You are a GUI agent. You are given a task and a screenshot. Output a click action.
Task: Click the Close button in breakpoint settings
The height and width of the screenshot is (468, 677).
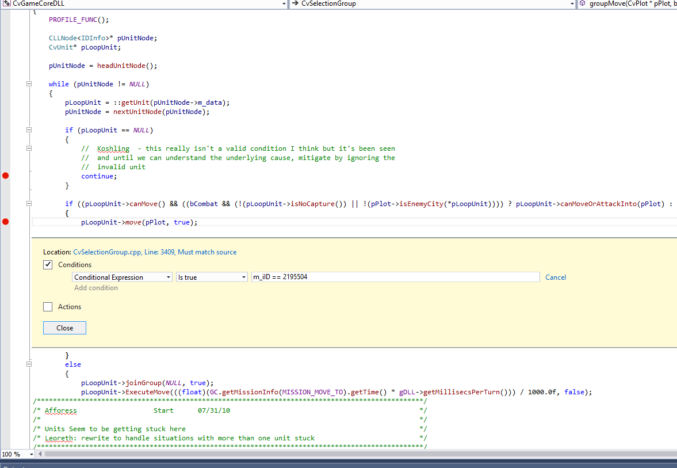point(65,328)
